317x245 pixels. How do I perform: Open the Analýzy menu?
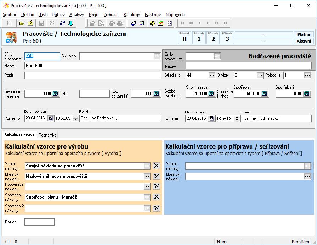click(77, 15)
